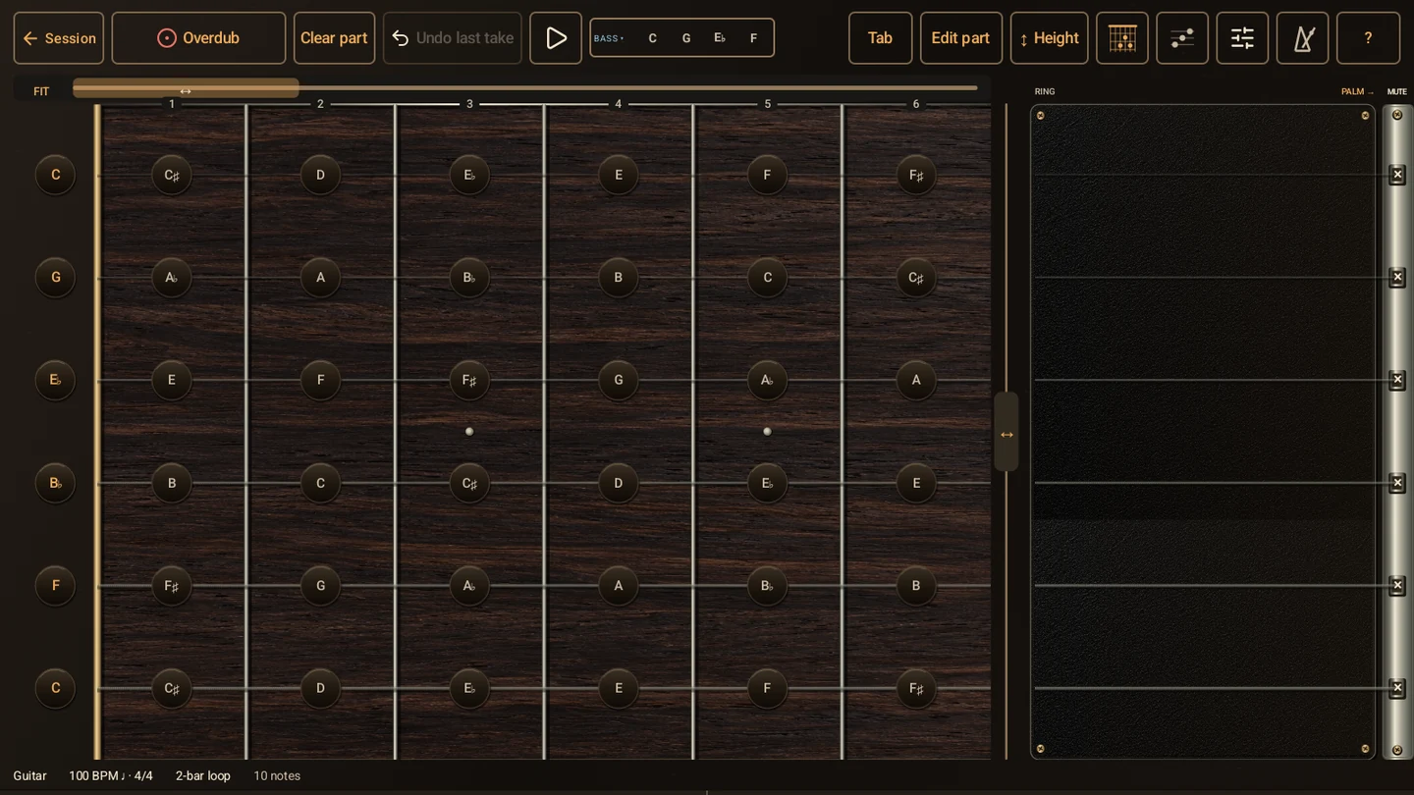Tap the open B♭ string note
The height and width of the screenshot is (795, 1414).
click(55, 483)
